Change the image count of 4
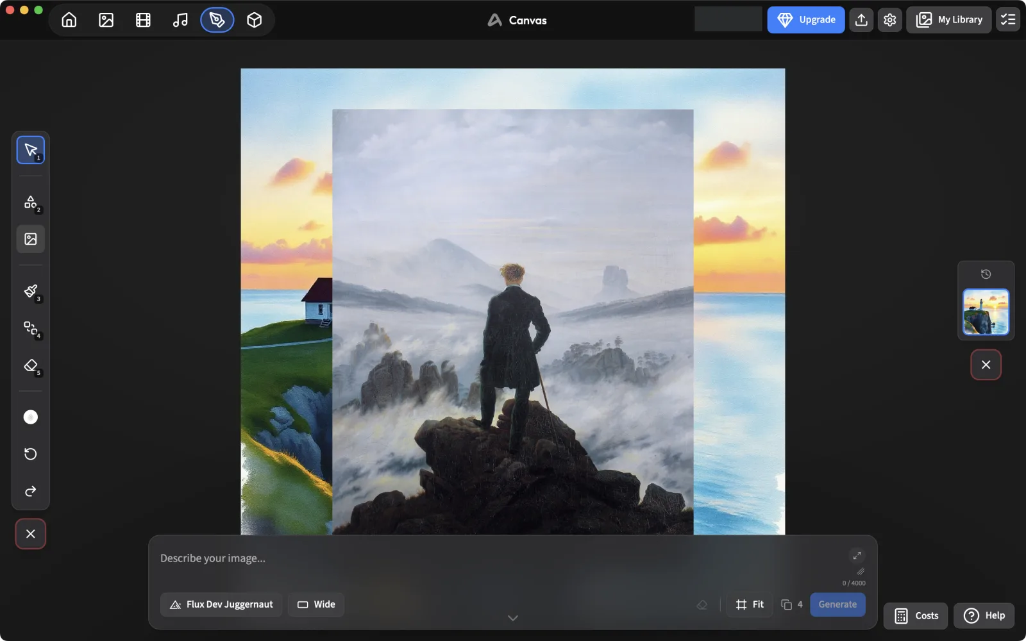 (792, 604)
